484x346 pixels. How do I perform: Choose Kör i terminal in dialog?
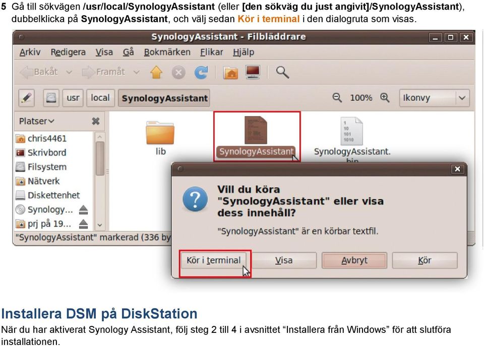(x=214, y=260)
